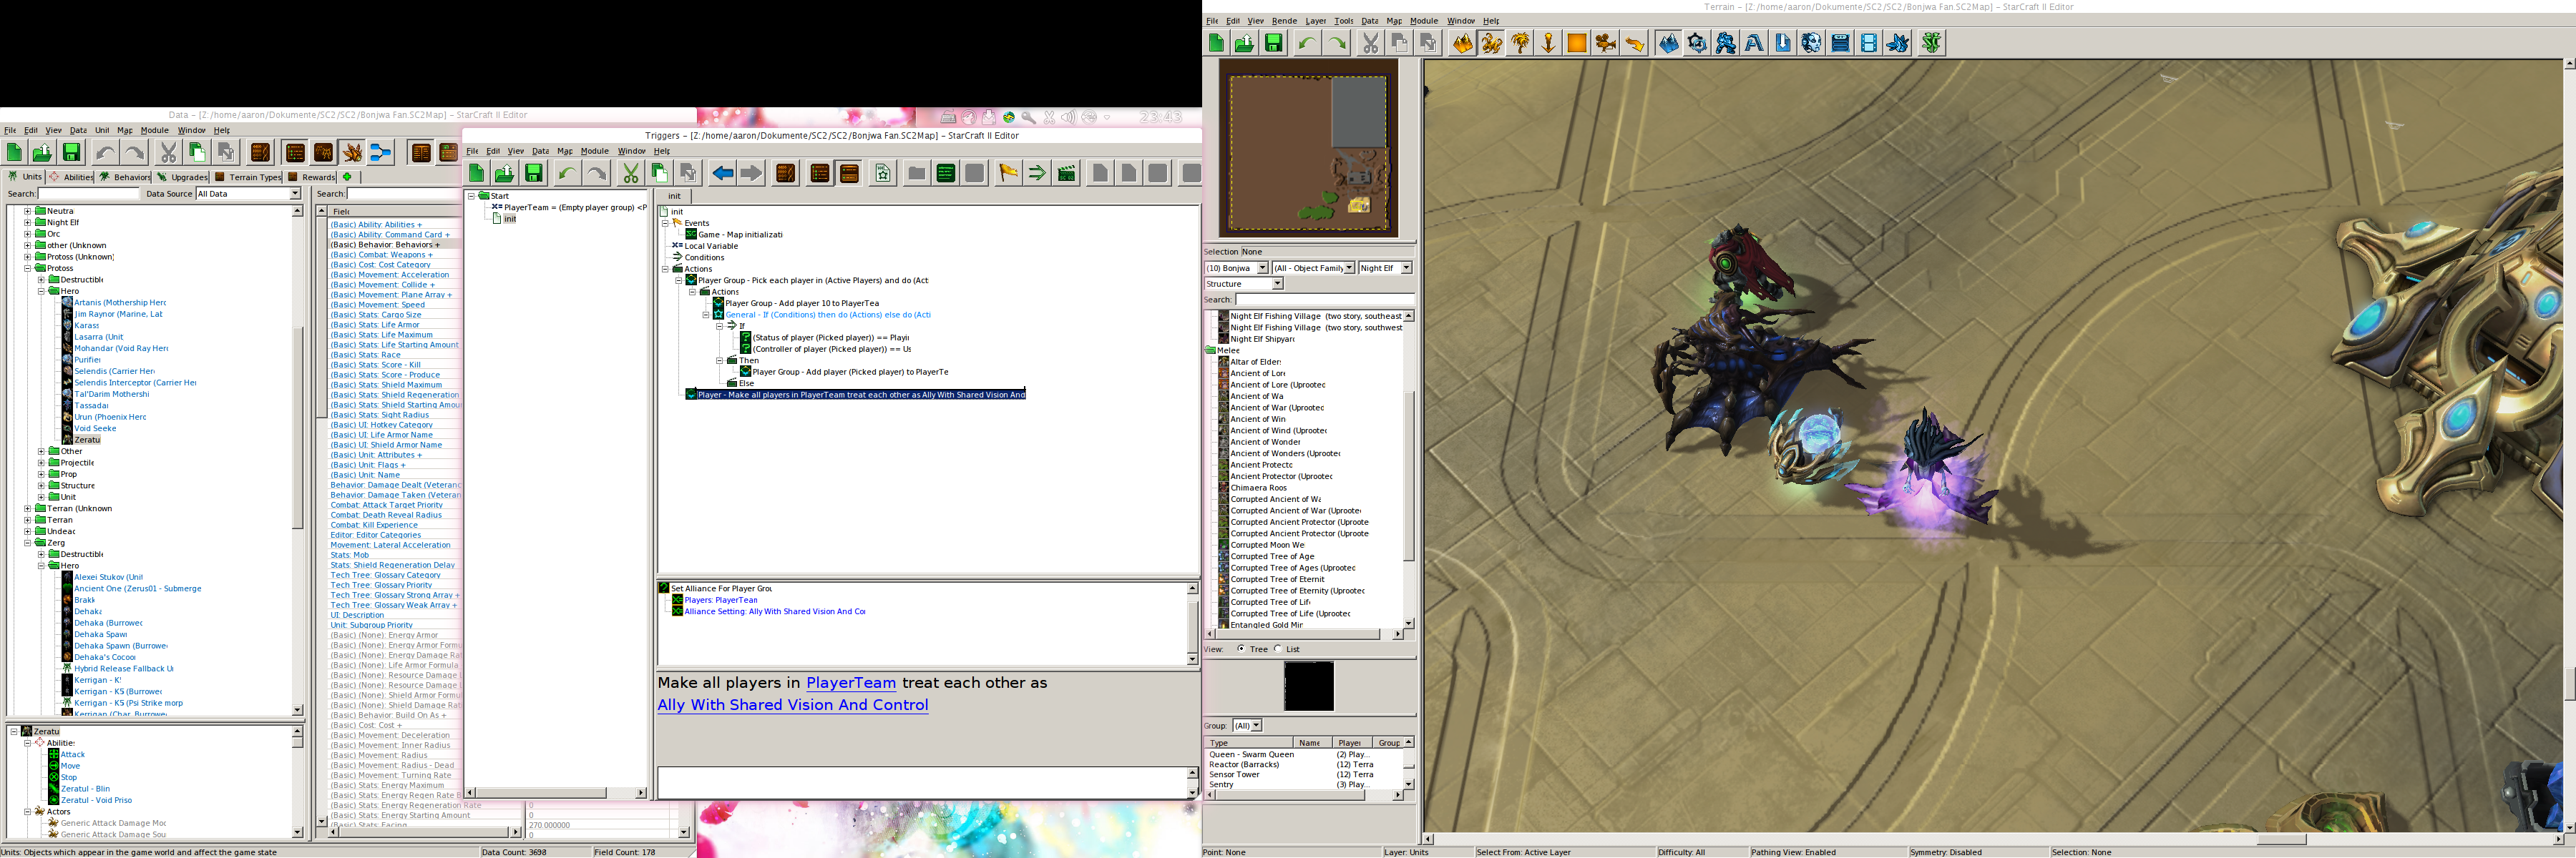Select the Tree view radio button
This screenshot has height=858, width=2576.
1241,649
